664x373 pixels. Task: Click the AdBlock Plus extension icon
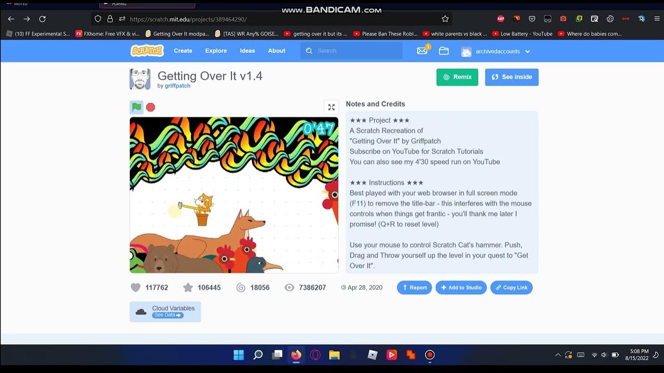pos(501,19)
